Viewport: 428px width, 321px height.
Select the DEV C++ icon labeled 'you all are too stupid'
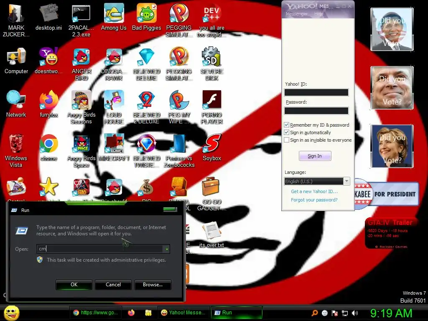pos(212,20)
